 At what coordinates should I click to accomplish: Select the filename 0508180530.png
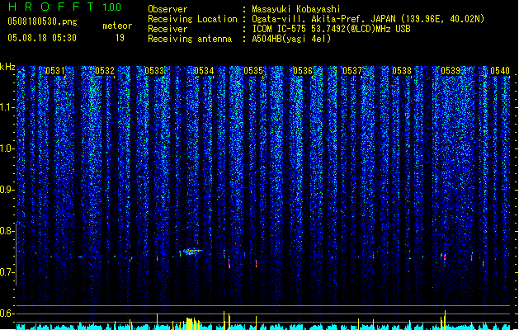tap(42, 21)
